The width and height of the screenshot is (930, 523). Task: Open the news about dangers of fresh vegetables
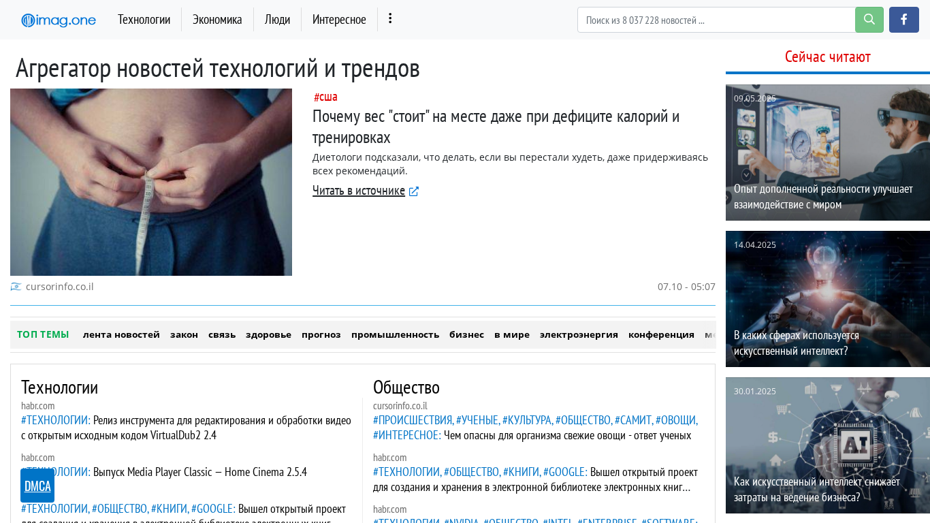click(x=567, y=435)
